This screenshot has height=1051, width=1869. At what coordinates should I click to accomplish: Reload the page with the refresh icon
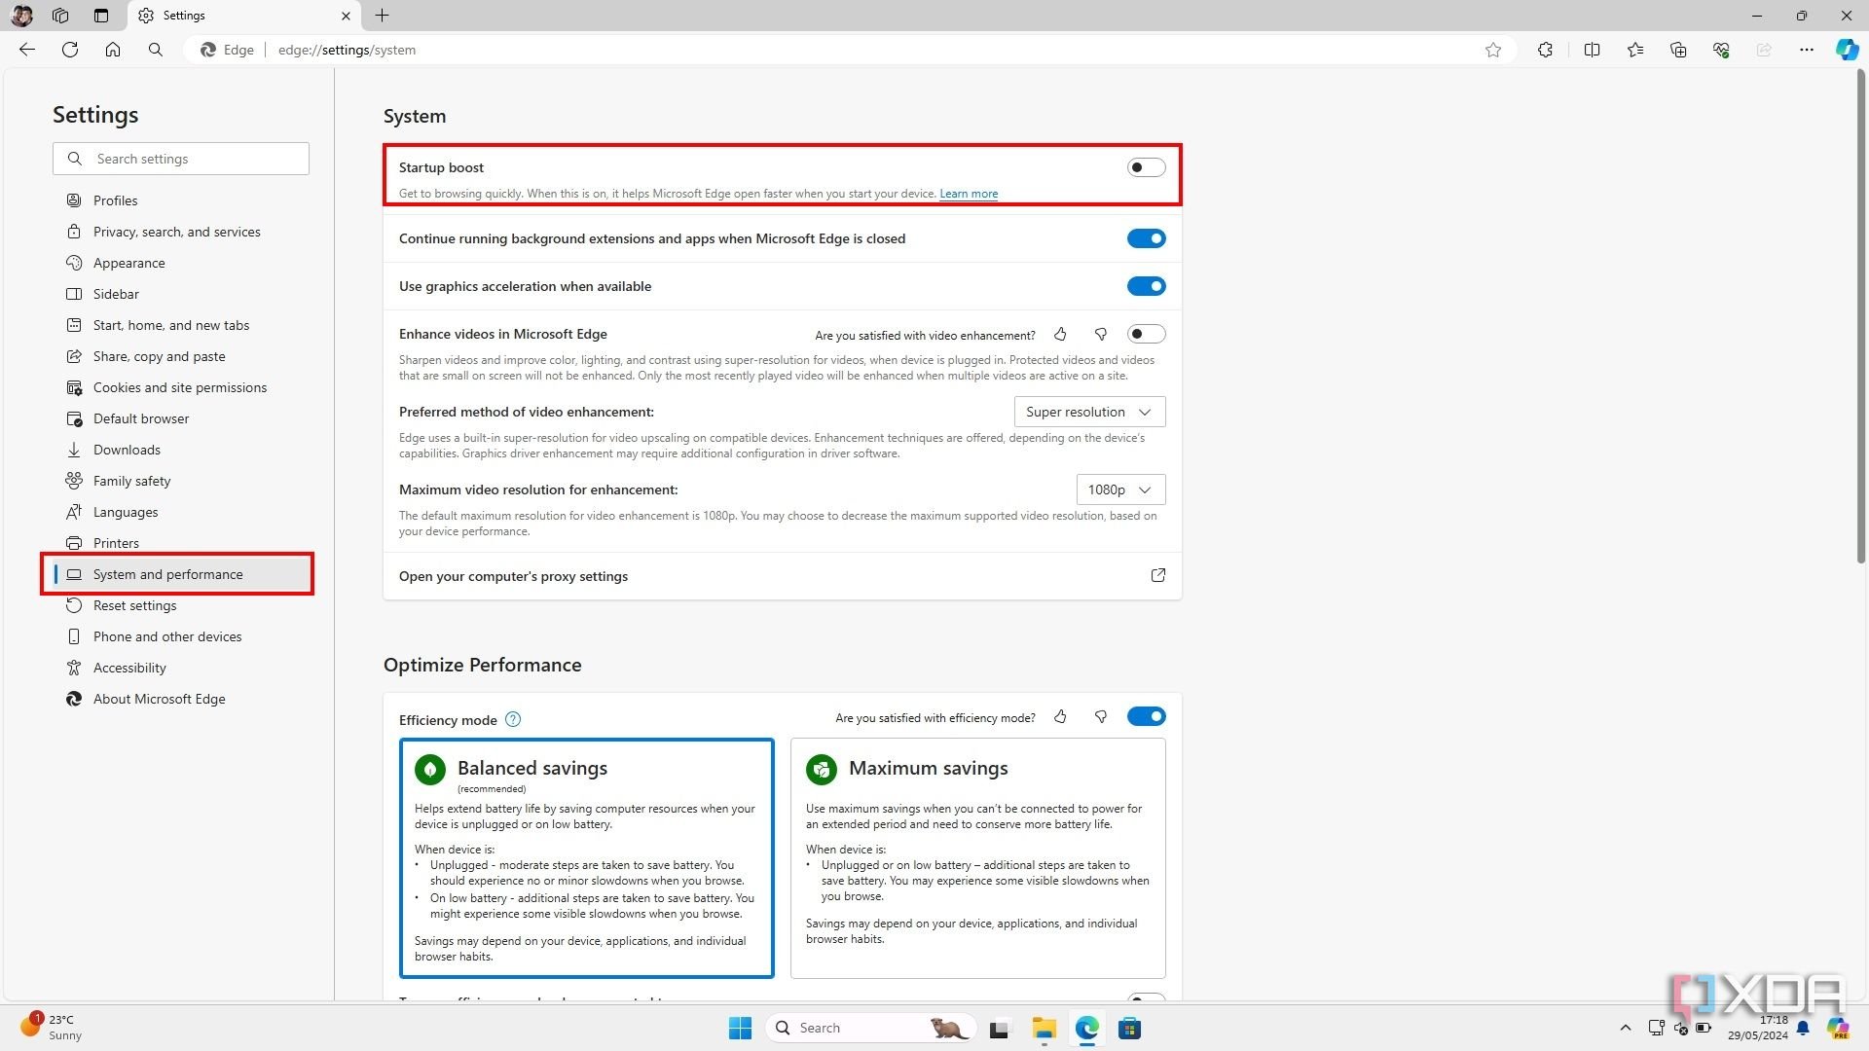pyautogui.click(x=70, y=50)
